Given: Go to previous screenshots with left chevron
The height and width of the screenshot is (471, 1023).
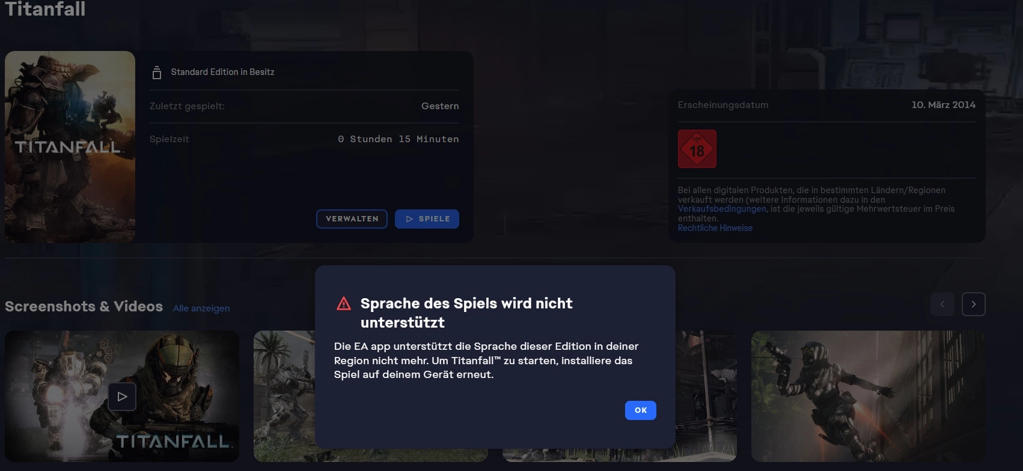Looking at the screenshot, I should (x=942, y=304).
